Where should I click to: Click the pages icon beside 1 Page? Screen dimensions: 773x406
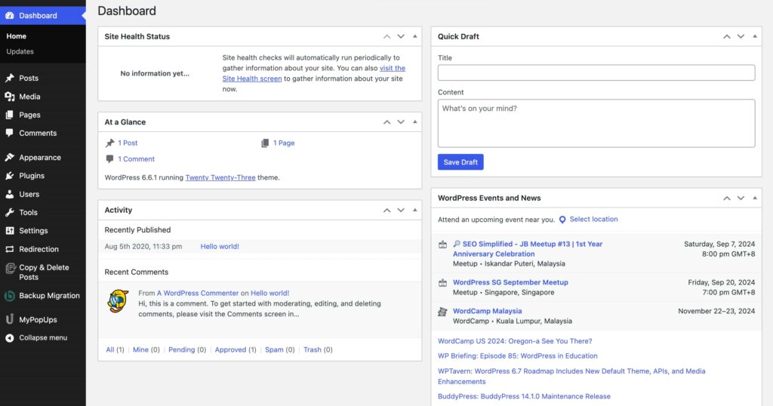(x=265, y=143)
